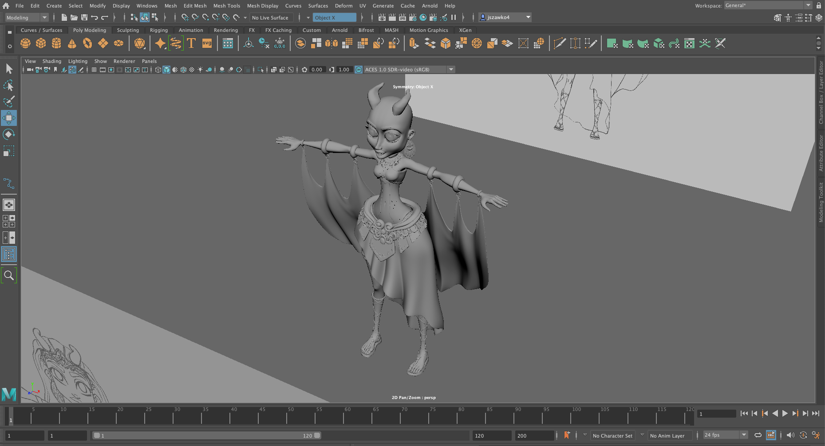Click the Paint Selection tool icon

coord(8,102)
